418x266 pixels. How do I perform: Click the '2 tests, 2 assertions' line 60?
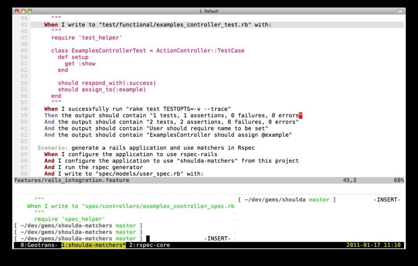pyautogui.click(x=172, y=122)
